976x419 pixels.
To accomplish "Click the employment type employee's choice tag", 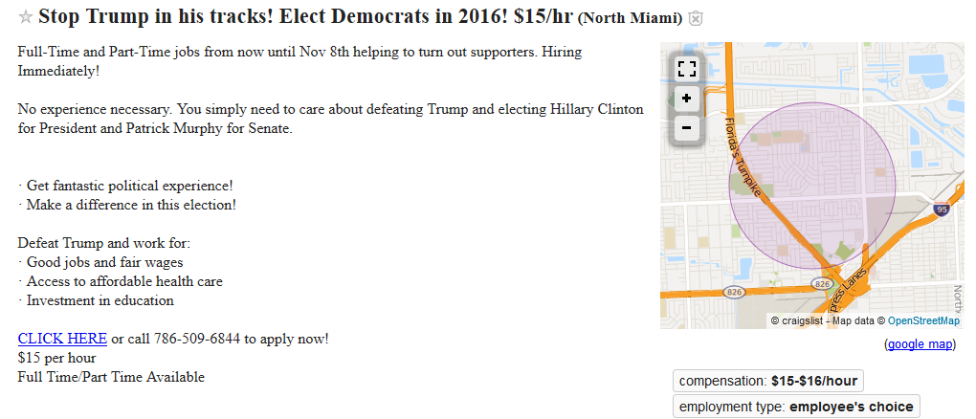I will [x=796, y=407].
